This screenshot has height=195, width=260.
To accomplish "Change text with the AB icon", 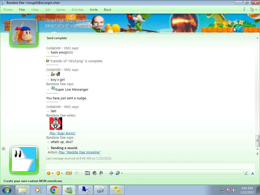I will pos(111,173).
